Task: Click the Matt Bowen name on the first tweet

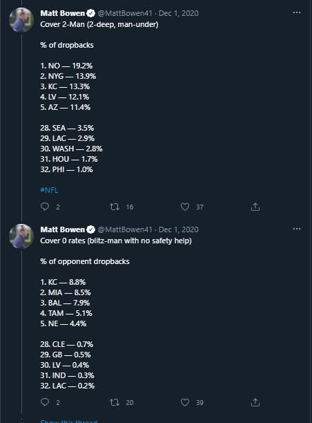Action: 63,13
